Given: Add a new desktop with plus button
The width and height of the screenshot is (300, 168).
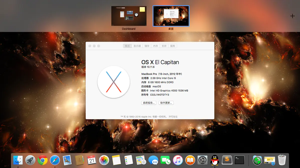Looking at the screenshot, I should tap(292, 16).
